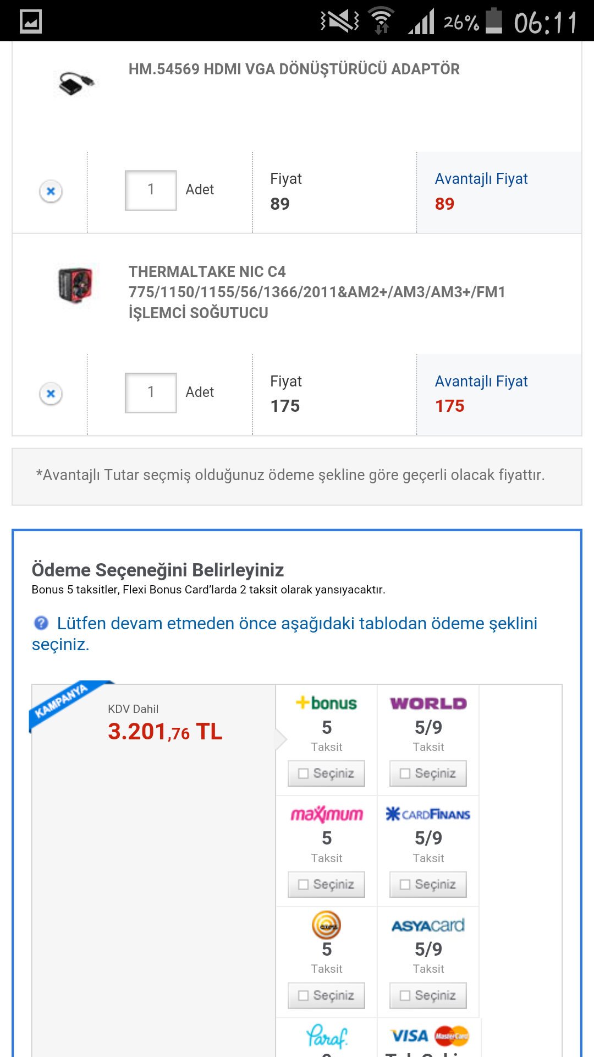Image resolution: width=594 pixels, height=1057 pixels.
Task: Tap the Maximum card logo
Action: [326, 814]
